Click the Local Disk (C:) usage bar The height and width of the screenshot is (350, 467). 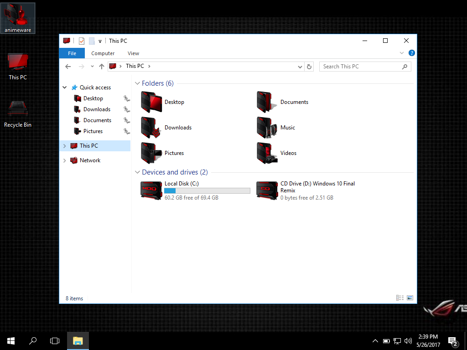pyautogui.click(x=208, y=191)
